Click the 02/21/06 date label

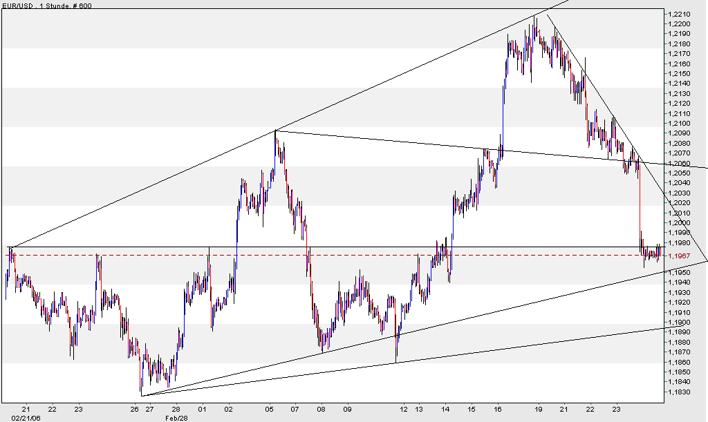click(26, 416)
